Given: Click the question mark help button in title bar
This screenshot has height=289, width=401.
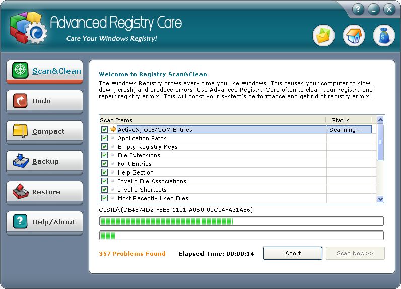Looking at the screenshot, I should click(358, 9).
